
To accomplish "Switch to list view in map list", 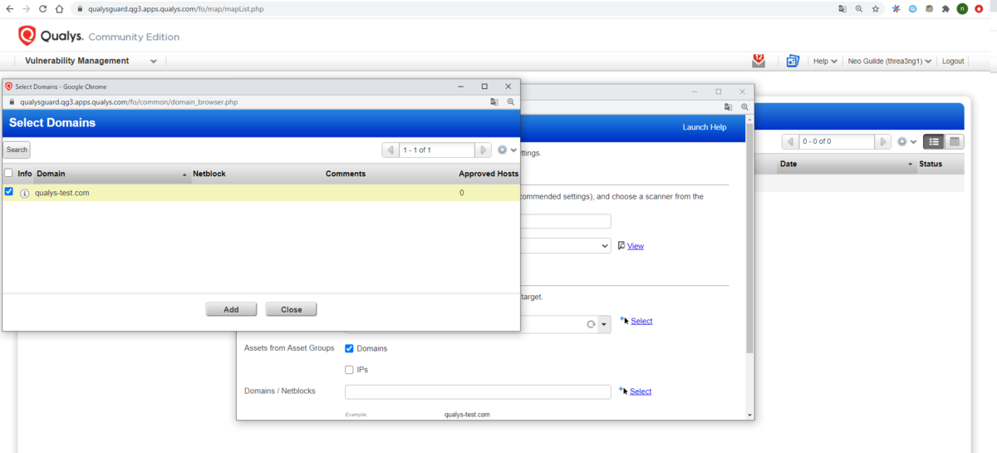I will (934, 141).
